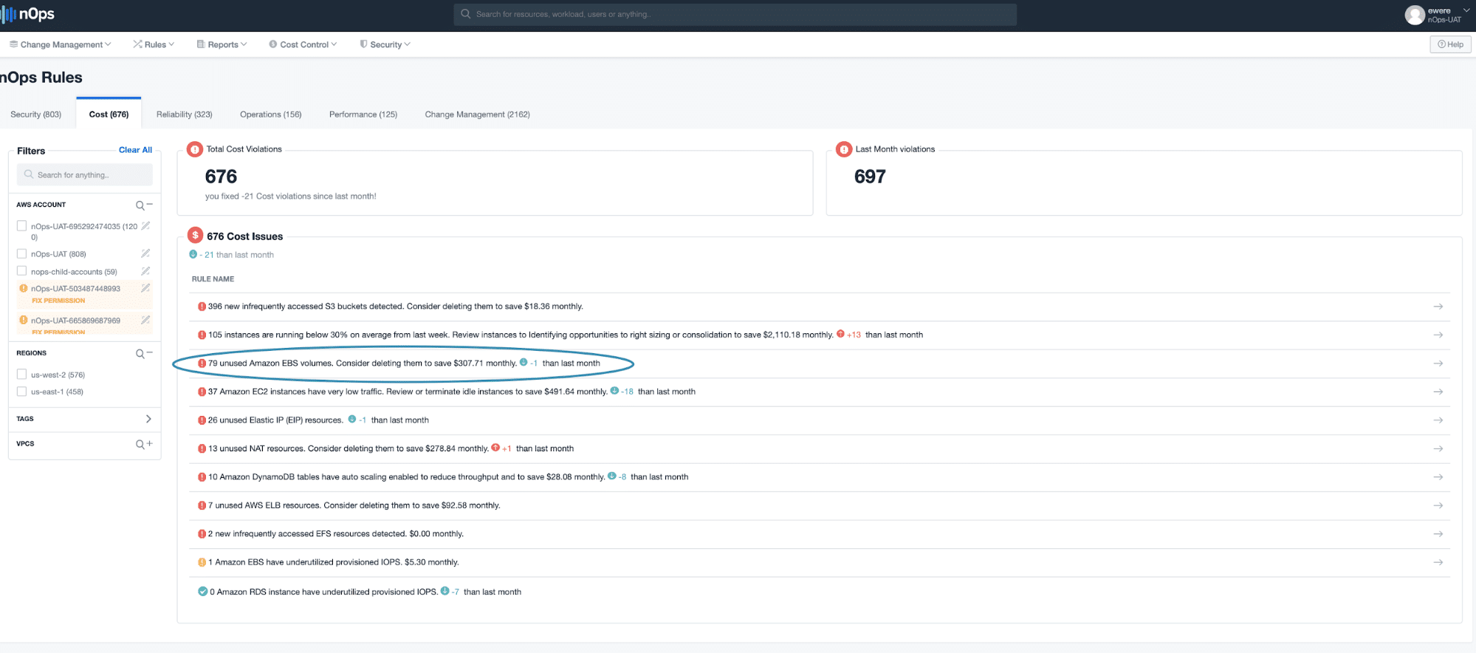Check the nOps-UAT (808) checkbox
The image size is (1476, 653).
[21, 253]
